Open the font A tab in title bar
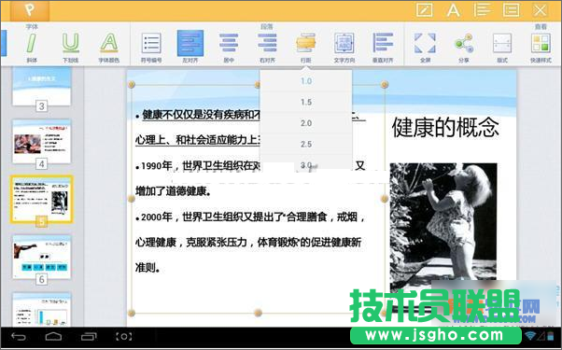The height and width of the screenshot is (350, 562). (x=454, y=10)
